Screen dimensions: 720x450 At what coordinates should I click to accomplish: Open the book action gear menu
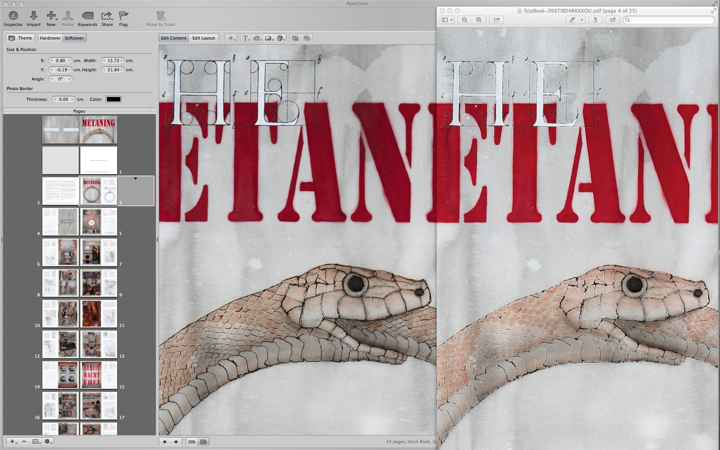(48, 442)
